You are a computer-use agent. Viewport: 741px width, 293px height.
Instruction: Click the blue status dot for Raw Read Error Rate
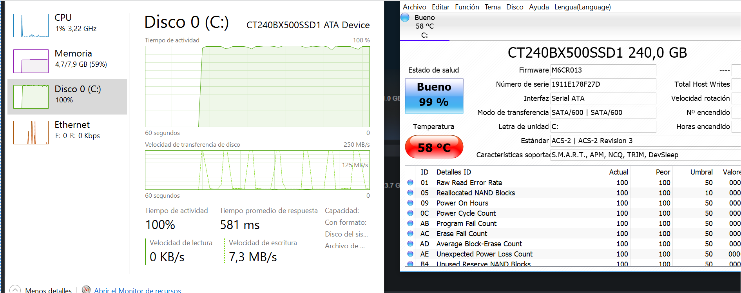(410, 182)
